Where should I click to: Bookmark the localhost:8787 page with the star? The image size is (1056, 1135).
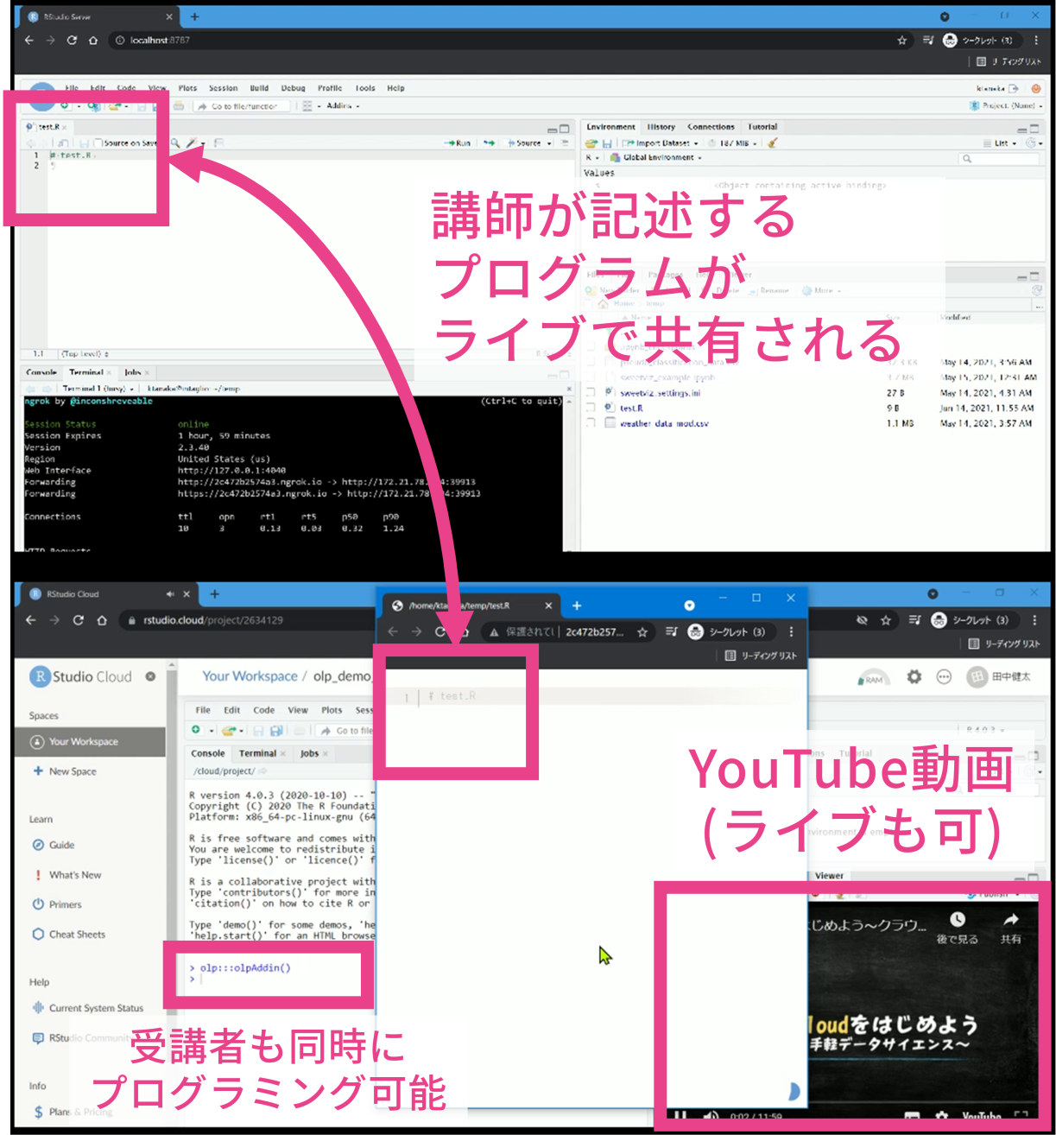coord(902,40)
